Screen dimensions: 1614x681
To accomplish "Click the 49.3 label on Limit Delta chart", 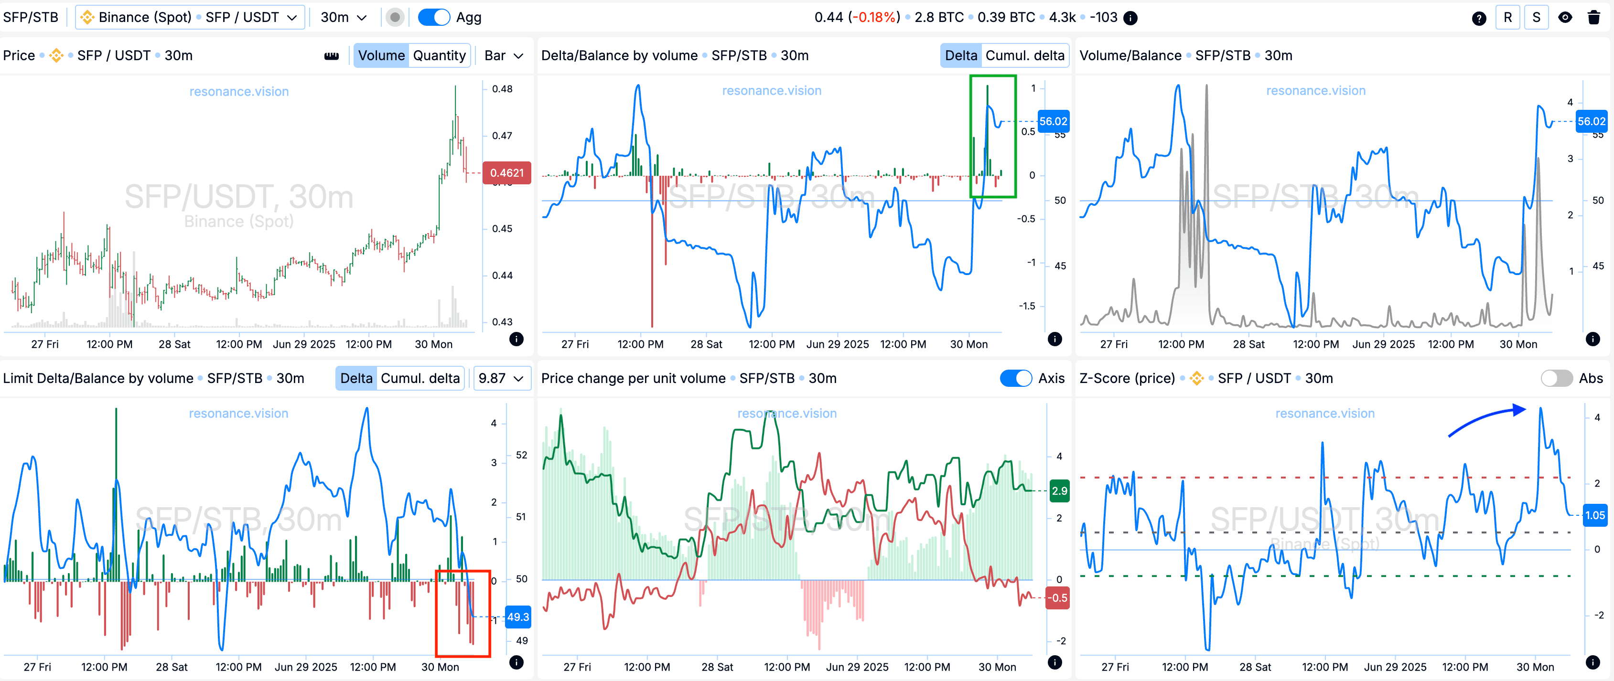I will 517,617.
